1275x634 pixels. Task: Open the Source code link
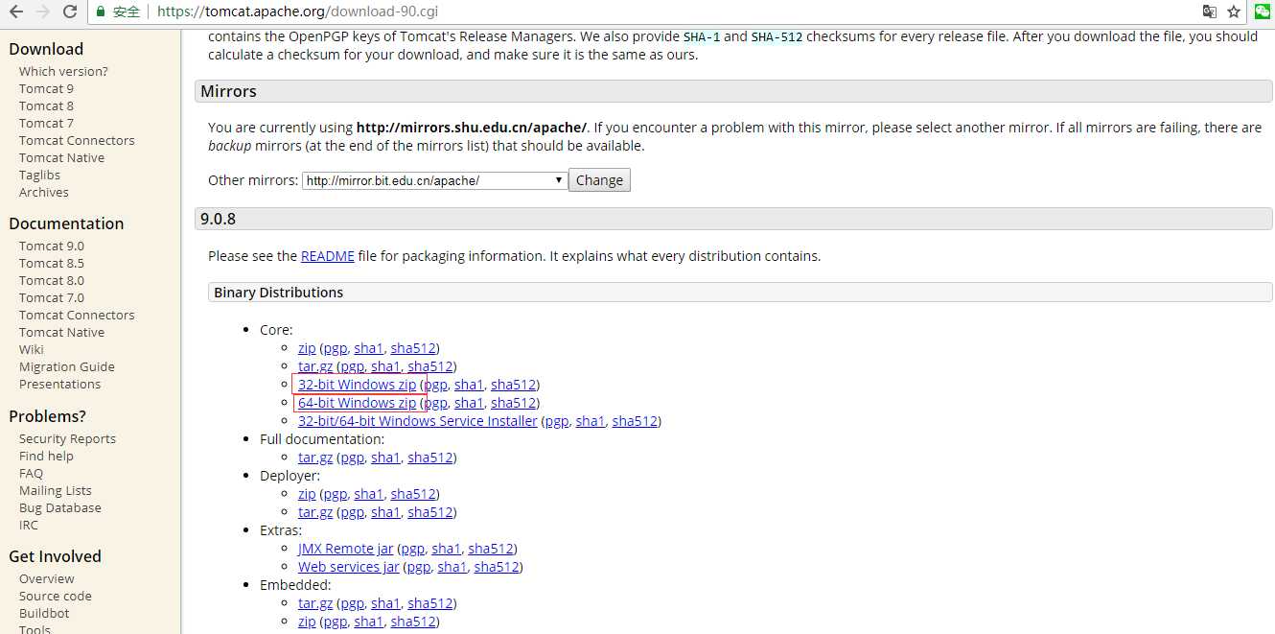coord(56,596)
